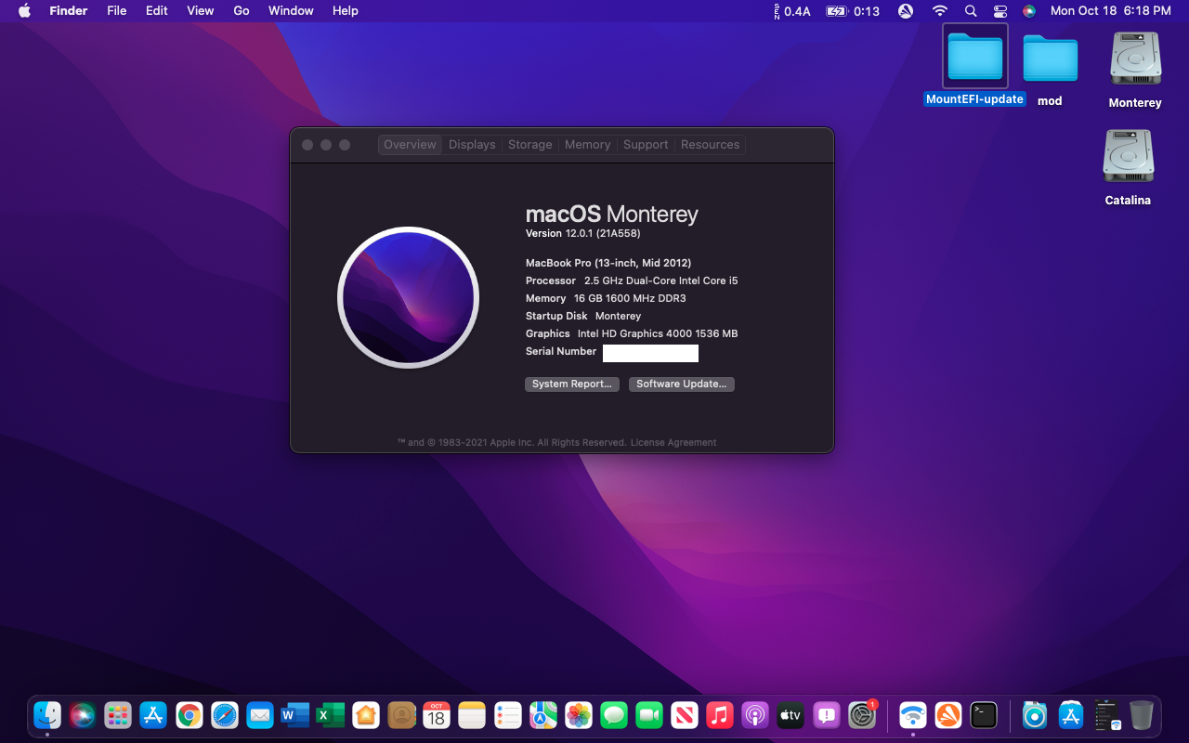Image resolution: width=1189 pixels, height=743 pixels.
Task: Launch Music from the Dock
Action: tap(720, 715)
